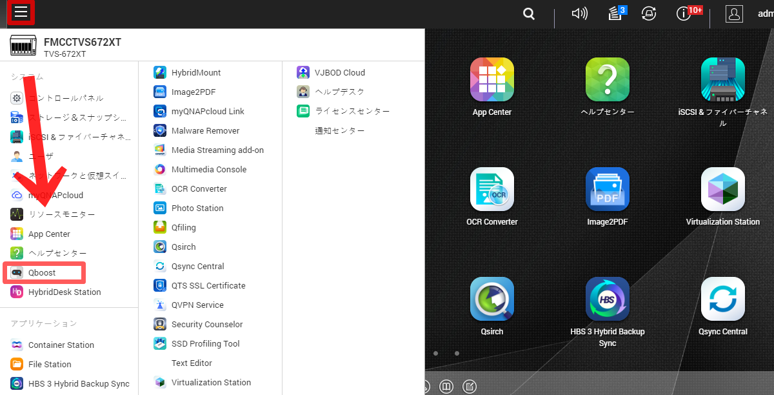Open the search magnifier in top bar
The width and height of the screenshot is (774, 395).
pyautogui.click(x=529, y=14)
